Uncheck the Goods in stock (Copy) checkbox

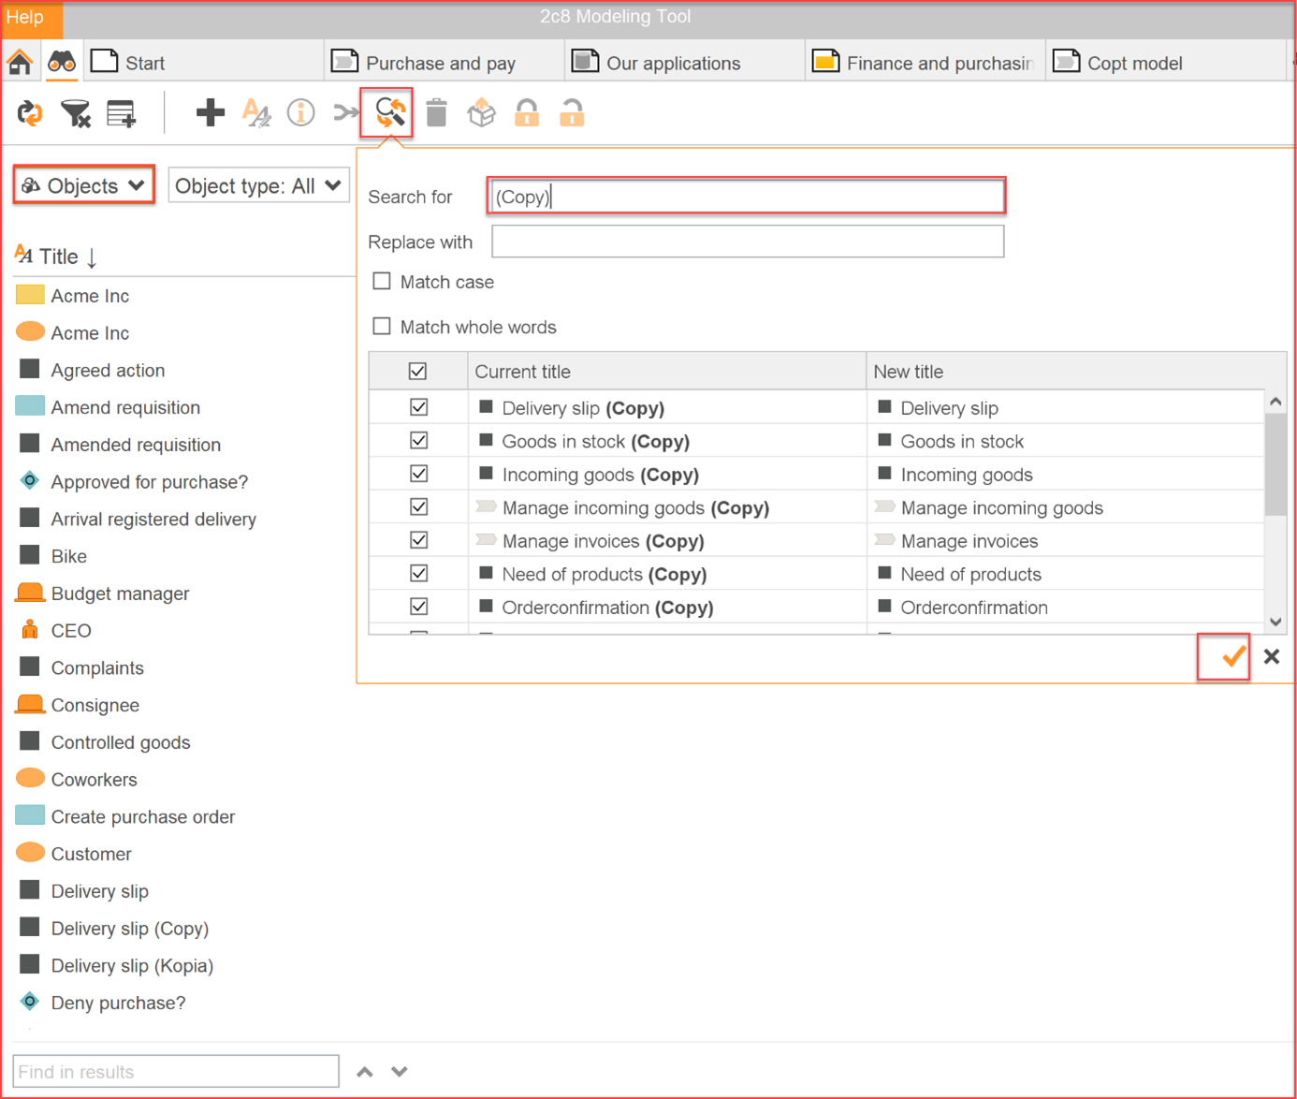pos(419,441)
